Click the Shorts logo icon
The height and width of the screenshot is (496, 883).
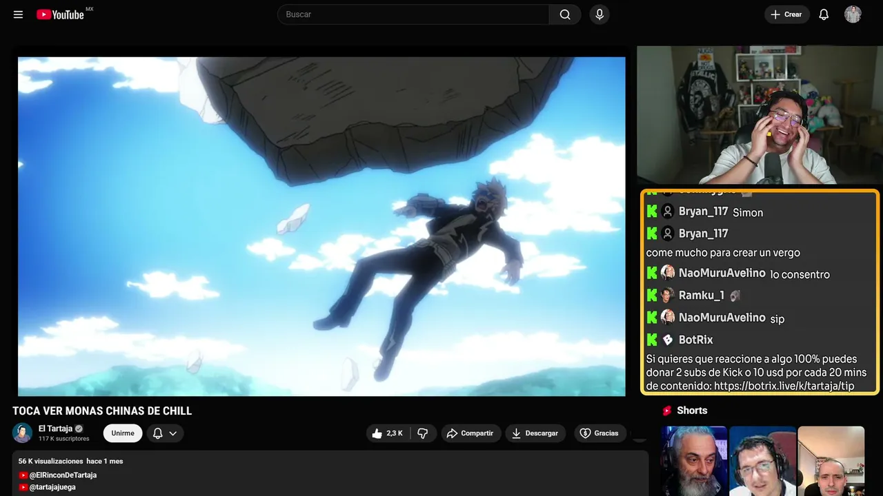coord(667,411)
